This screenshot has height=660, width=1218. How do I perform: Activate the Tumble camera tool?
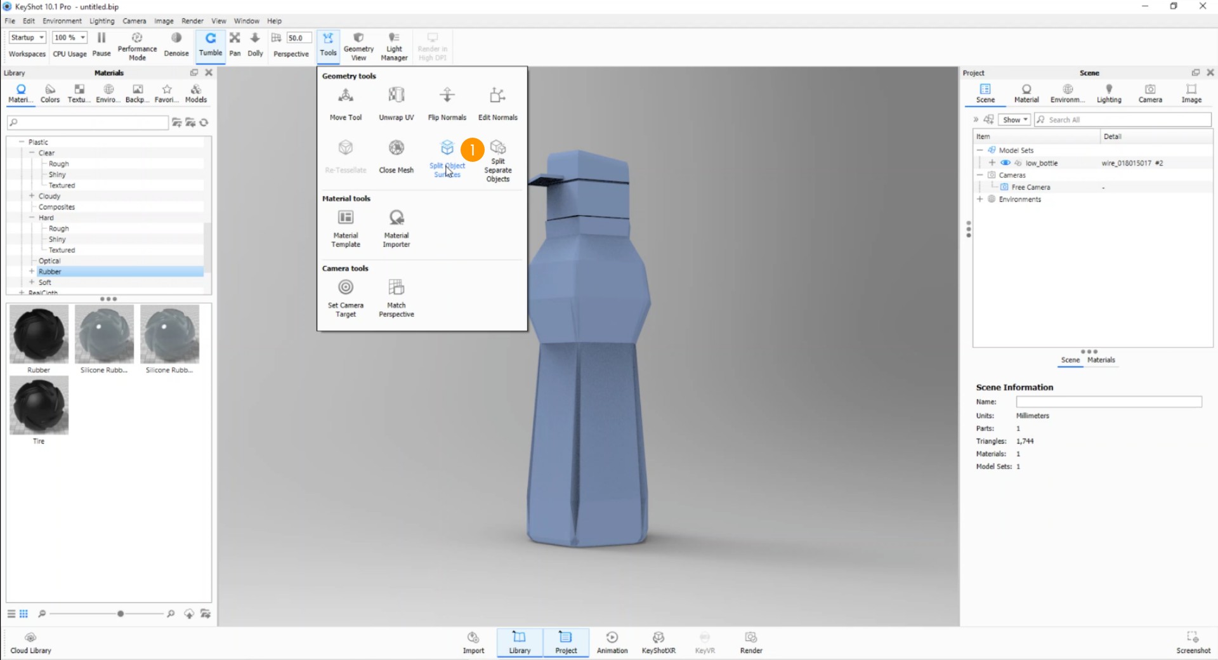pyautogui.click(x=210, y=44)
